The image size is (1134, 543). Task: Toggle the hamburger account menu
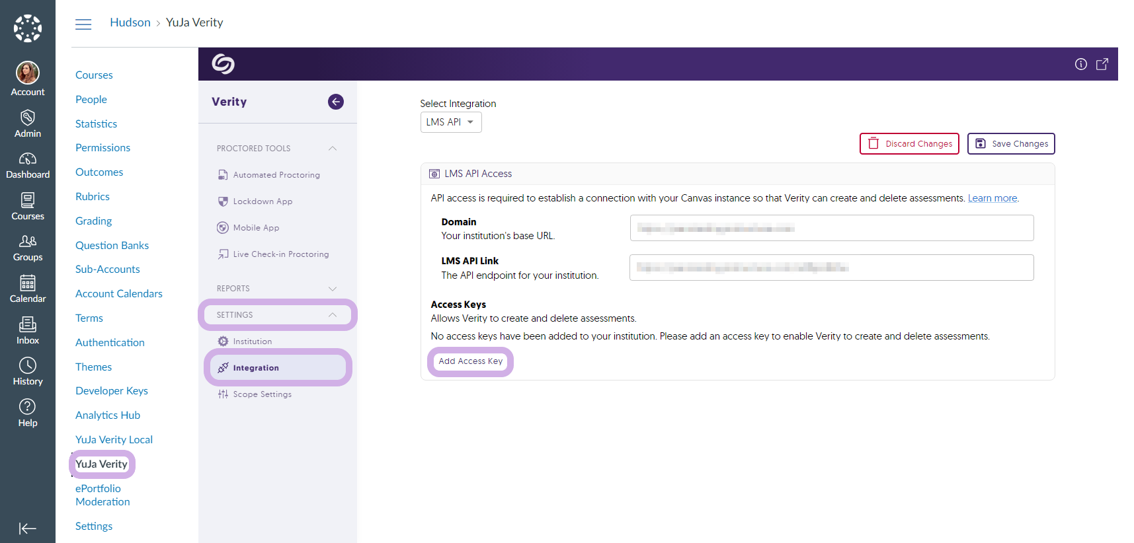[83, 24]
